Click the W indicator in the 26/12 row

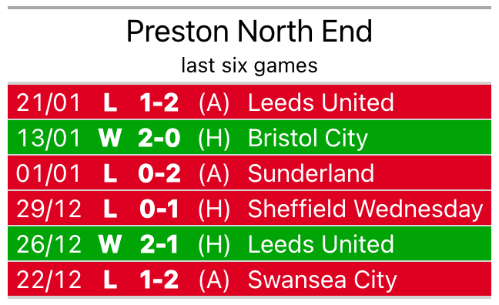(x=110, y=244)
